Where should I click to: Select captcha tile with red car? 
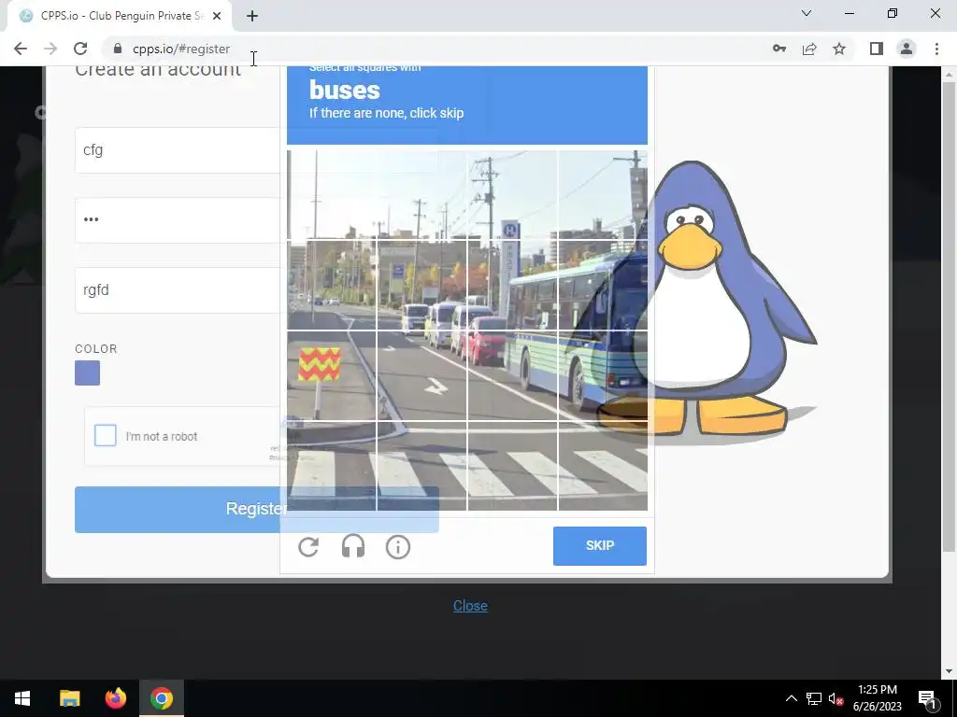pos(512,375)
